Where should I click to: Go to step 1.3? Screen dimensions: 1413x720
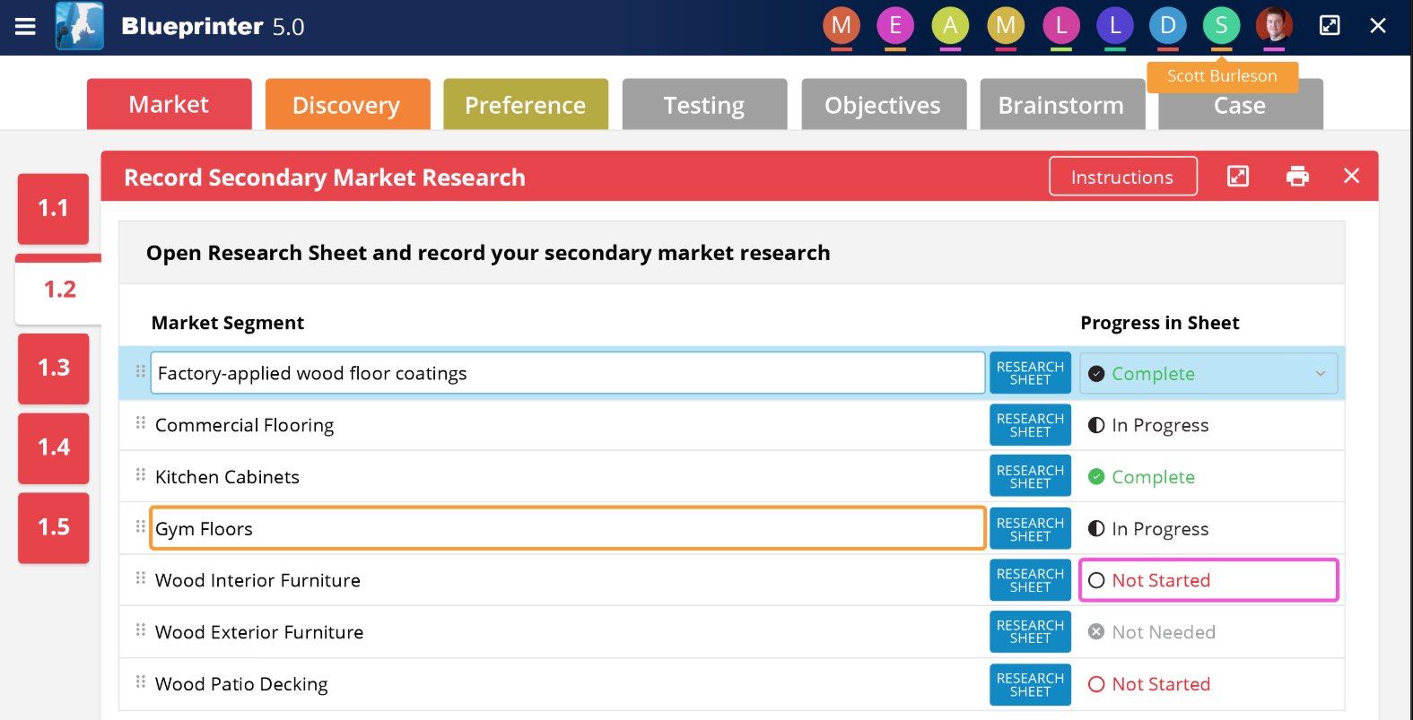(x=53, y=368)
